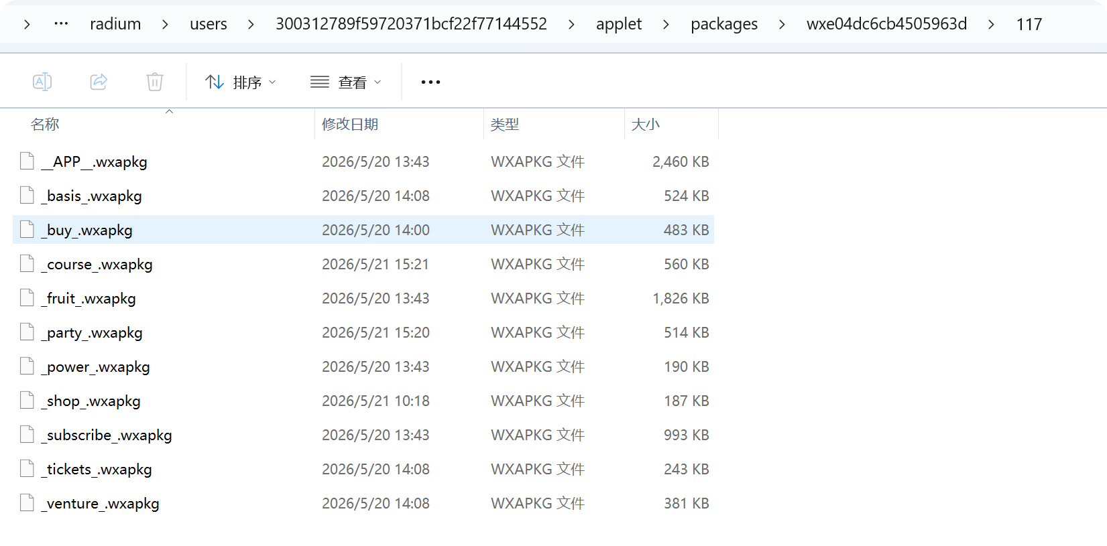Click the file icon beside _APP_.wxapkg

click(x=27, y=161)
